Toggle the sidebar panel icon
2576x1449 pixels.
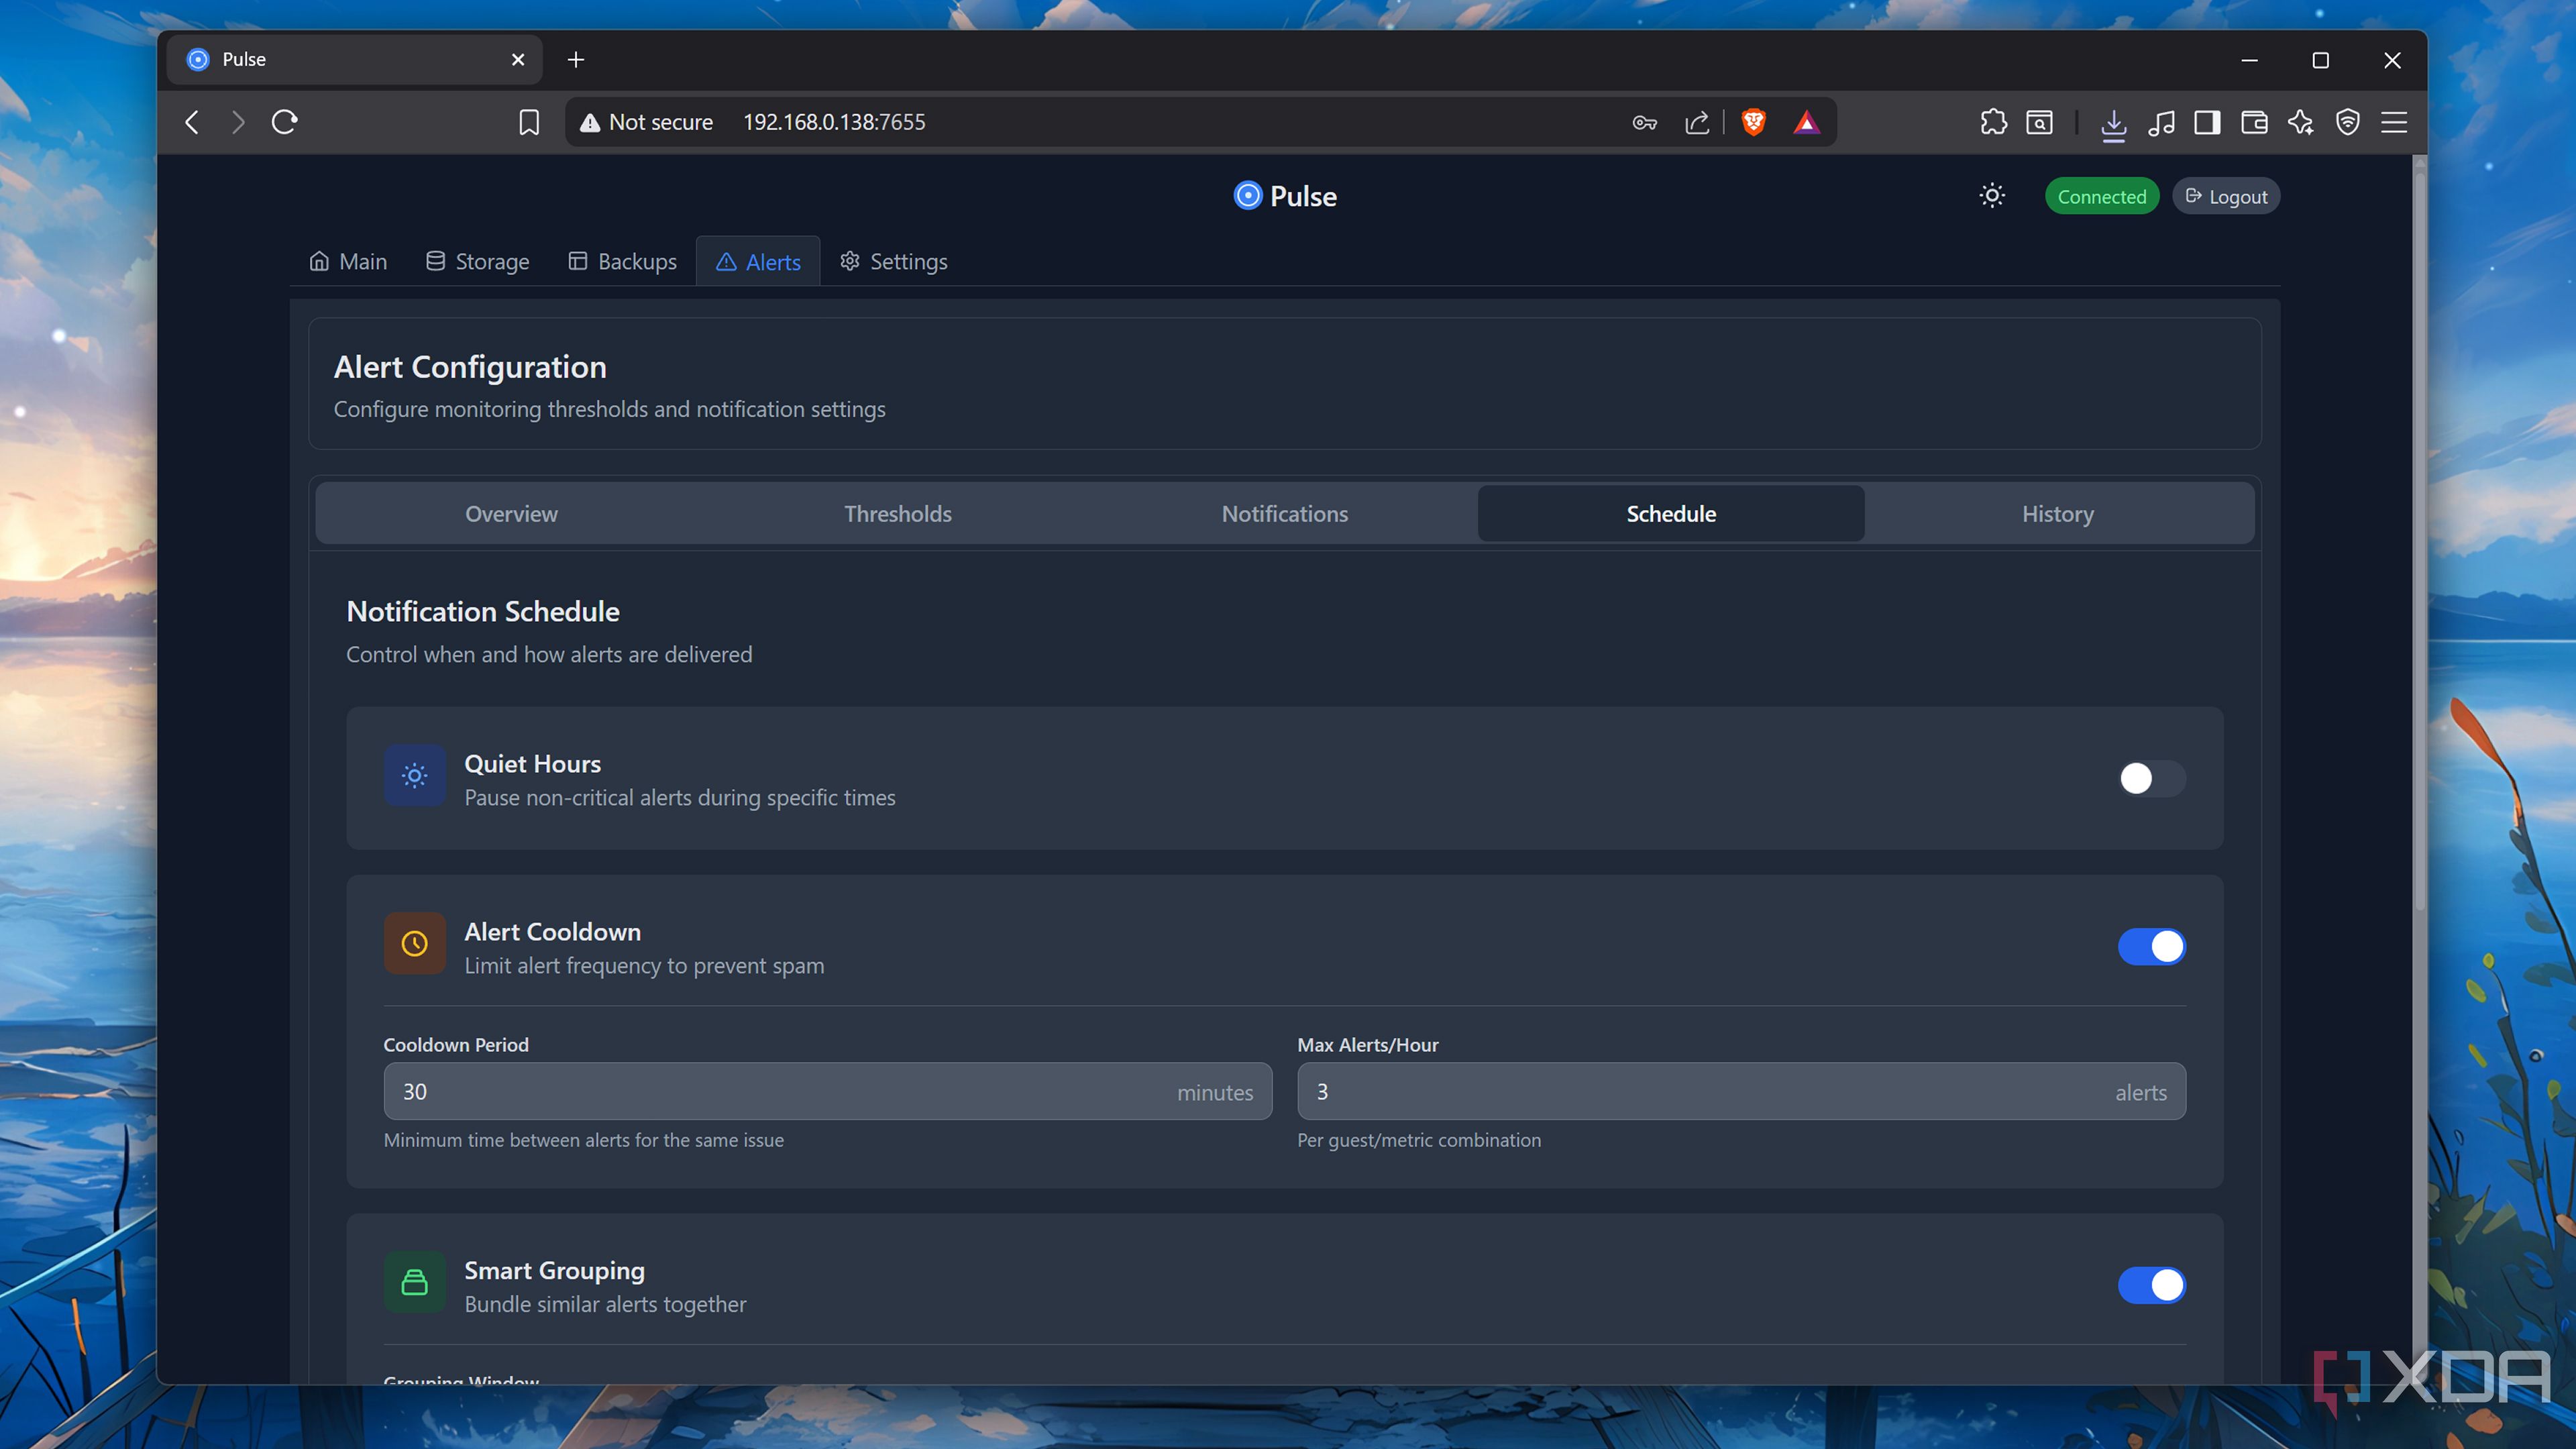[2207, 122]
